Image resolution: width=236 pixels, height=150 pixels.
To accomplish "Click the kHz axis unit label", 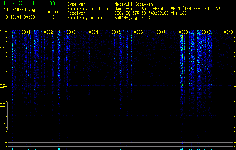I will (3, 30).
